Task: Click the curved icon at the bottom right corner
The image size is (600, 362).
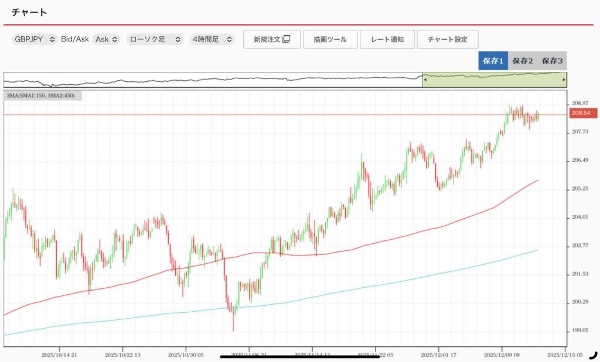Action: coord(592,354)
